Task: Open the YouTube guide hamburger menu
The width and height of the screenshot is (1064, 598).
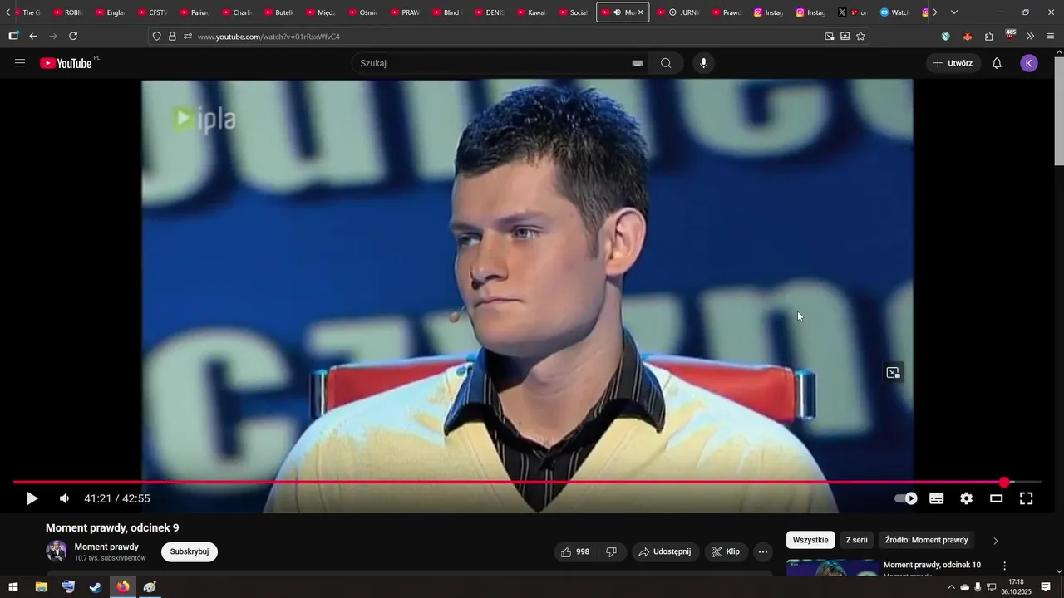Action: click(20, 63)
